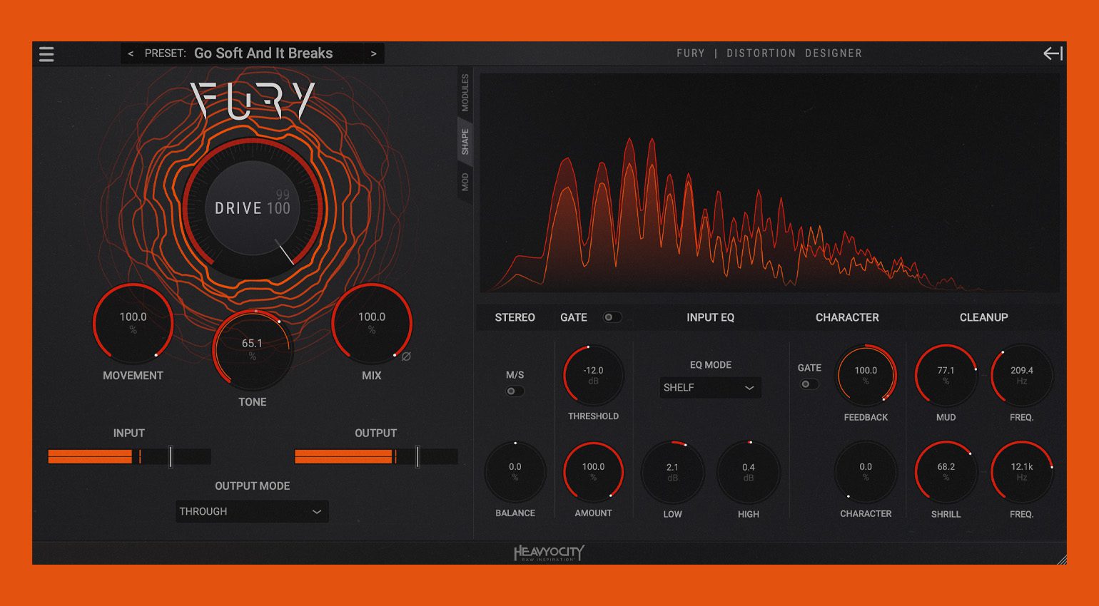Switch to the Modules tab
Image resolution: width=1099 pixels, height=606 pixels.
click(465, 93)
